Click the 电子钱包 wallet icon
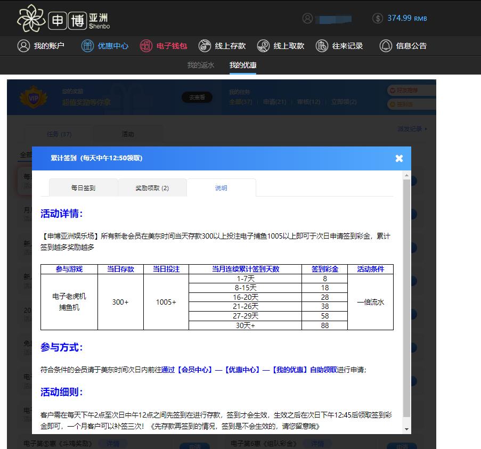The width and height of the screenshot is (481, 449). click(146, 46)
